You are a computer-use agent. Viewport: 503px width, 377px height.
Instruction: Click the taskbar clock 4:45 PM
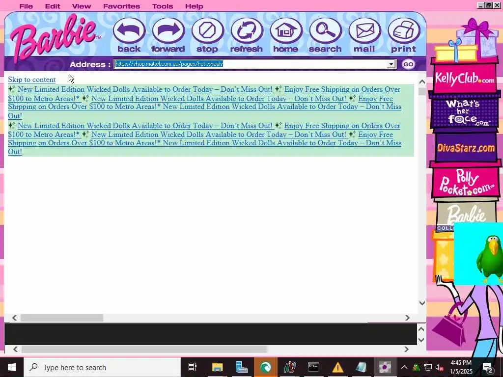click(461, 363)
